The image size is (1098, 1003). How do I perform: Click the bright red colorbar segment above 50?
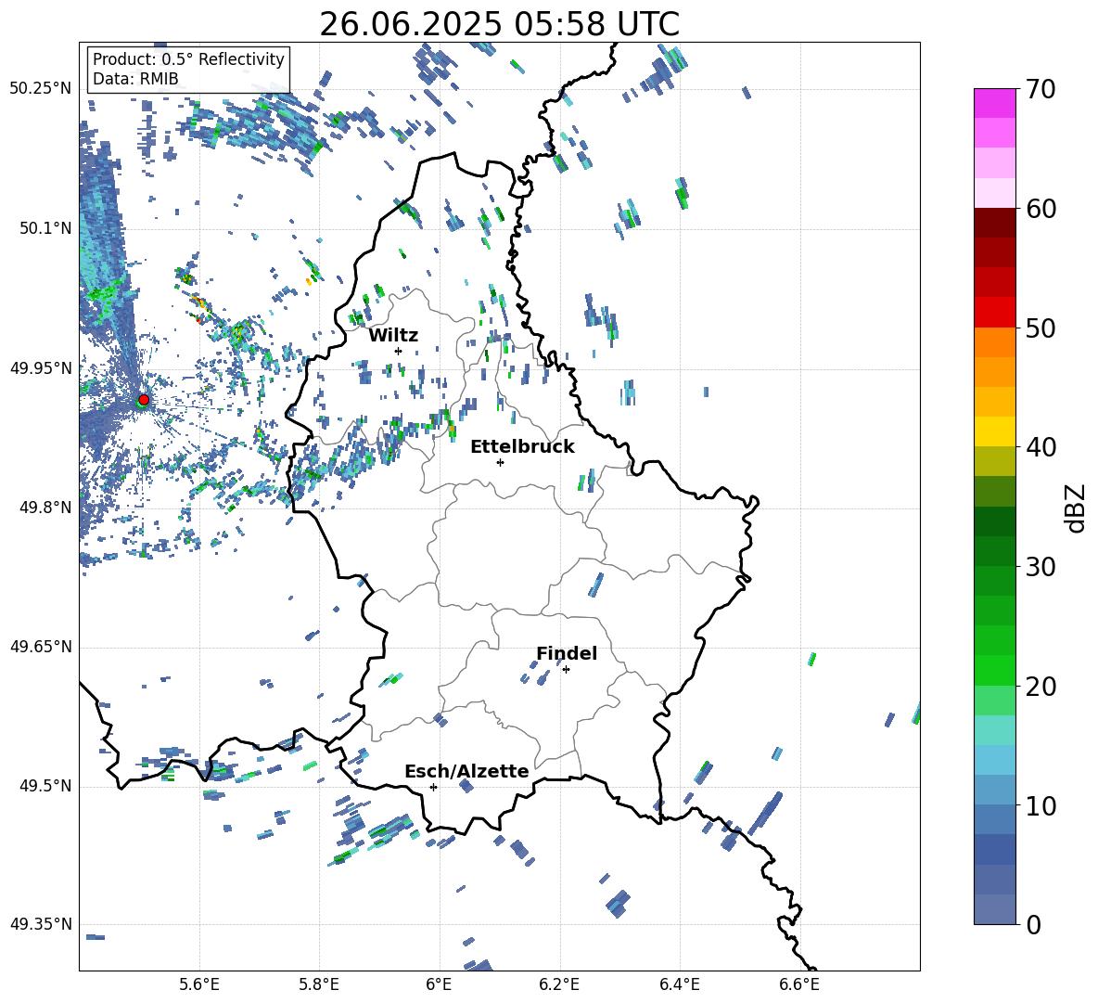[995, 313]
